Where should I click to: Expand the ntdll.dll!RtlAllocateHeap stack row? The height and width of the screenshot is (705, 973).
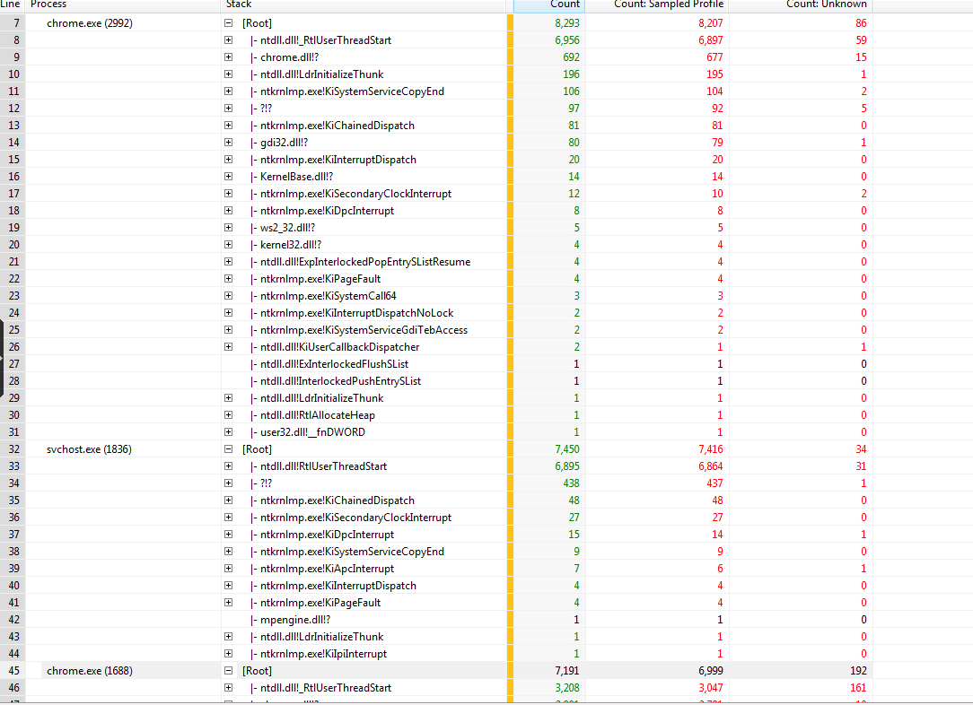click(228, 415)
